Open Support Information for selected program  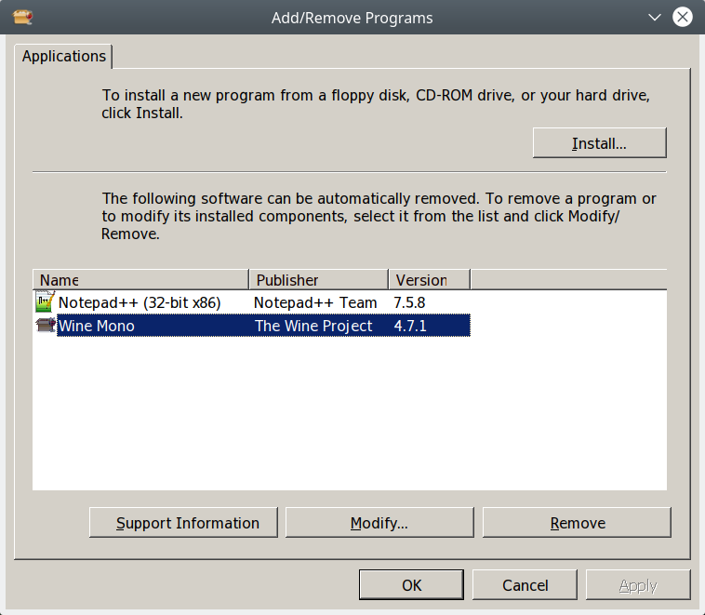tap(183, 522)
